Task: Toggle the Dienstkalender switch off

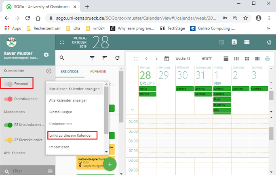Action: (8, 99)
